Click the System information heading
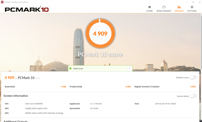The image size is (202, 122). click(16, 96)
